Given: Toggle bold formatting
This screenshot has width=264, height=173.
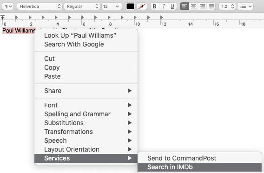Looking at the screenshot, I should click(x=154, y=7).
